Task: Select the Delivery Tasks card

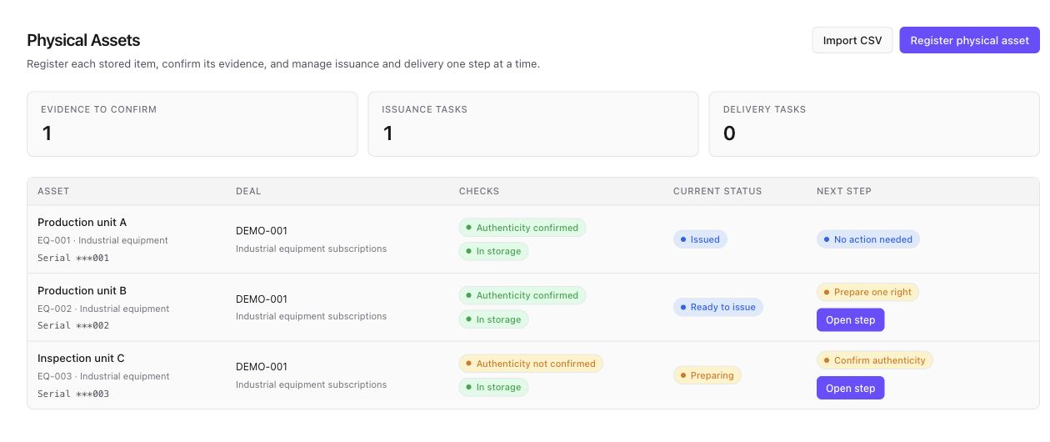Action: [874, 124]
